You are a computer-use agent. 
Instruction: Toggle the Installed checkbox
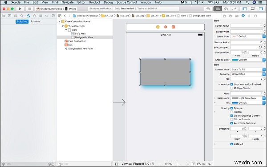coord(231,144)
